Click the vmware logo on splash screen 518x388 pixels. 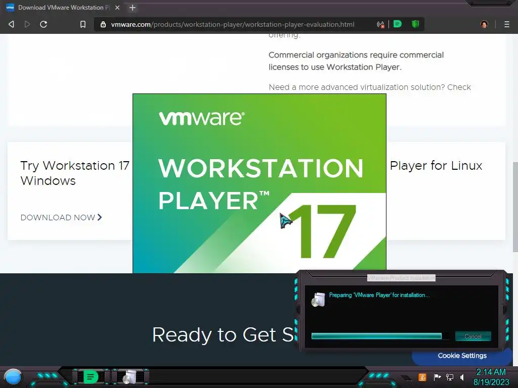pyautogui.click(x=202, y=118)
